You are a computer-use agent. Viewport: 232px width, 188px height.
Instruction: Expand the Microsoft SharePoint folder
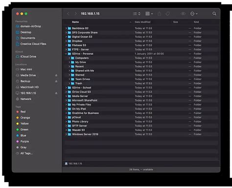pos(66,100)
